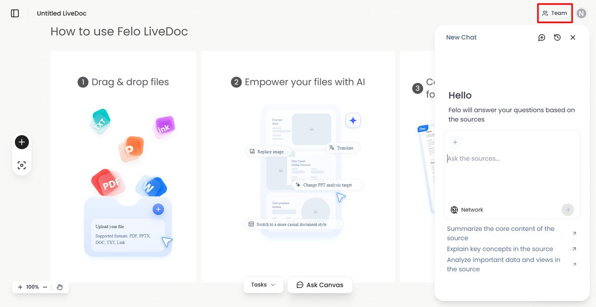Click Change PPT analysis target chip
596x307 pixels.
coord(327,185)
